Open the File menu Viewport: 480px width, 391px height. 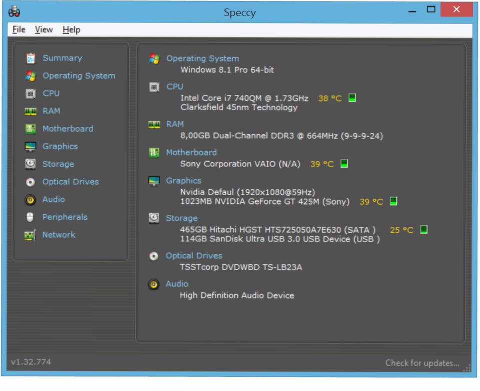click(19, 30)
